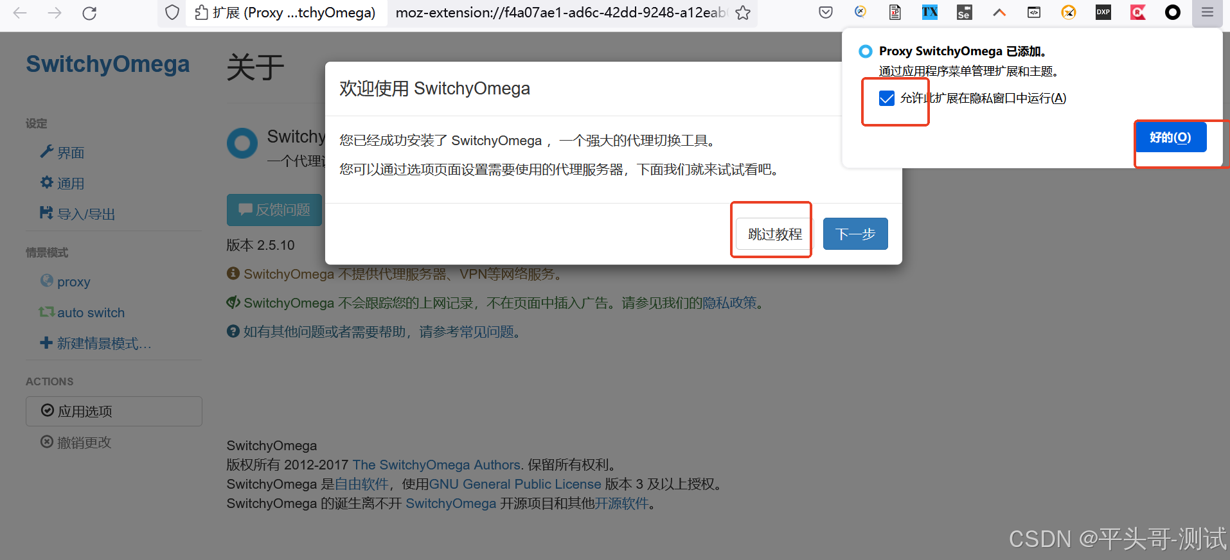Viewport: 1230px width, 560px height.
Task: Open the SwitchyOmega black ring toolbar icon
Action: tap(1173, 12)
